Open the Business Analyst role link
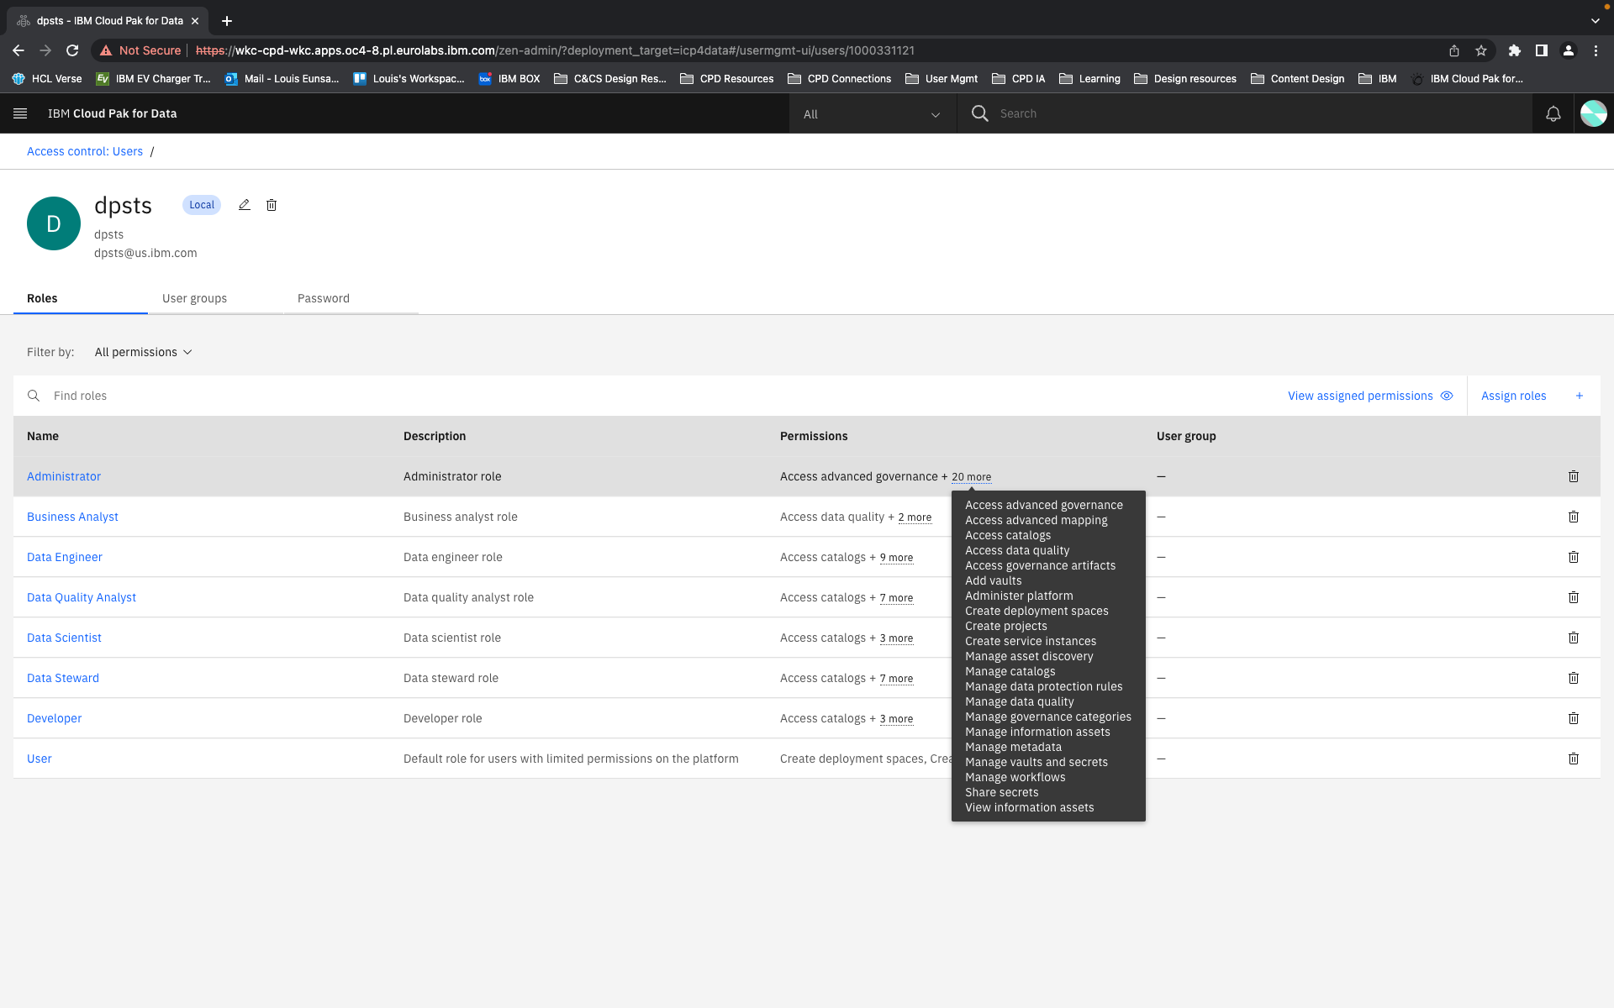 tap(72, 517)
